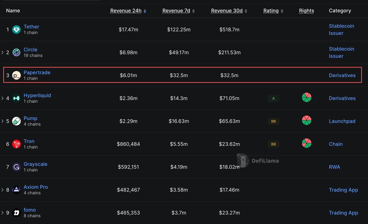The width and height of the screenshot is (368, 224).
Task: Open the Papertrade protocol link
Action: (37, 72)
